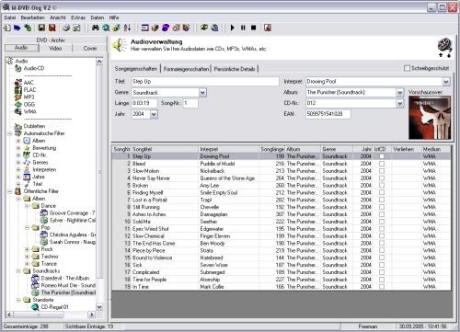Click the binoculars search icon
Image resolution: width=460 pixels, height=332 pixels.
pyautogui.click(x=96, y=28)
